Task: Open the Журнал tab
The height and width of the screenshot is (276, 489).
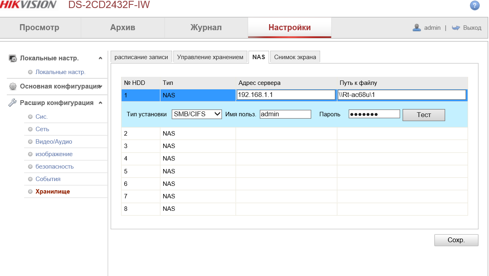Action: [x=206, y=28]
